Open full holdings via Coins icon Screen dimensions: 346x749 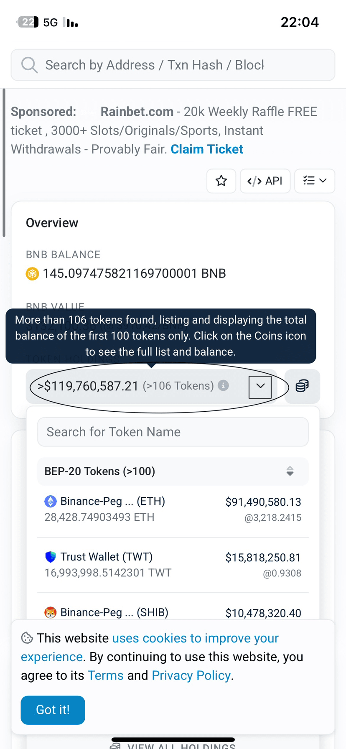302,386
